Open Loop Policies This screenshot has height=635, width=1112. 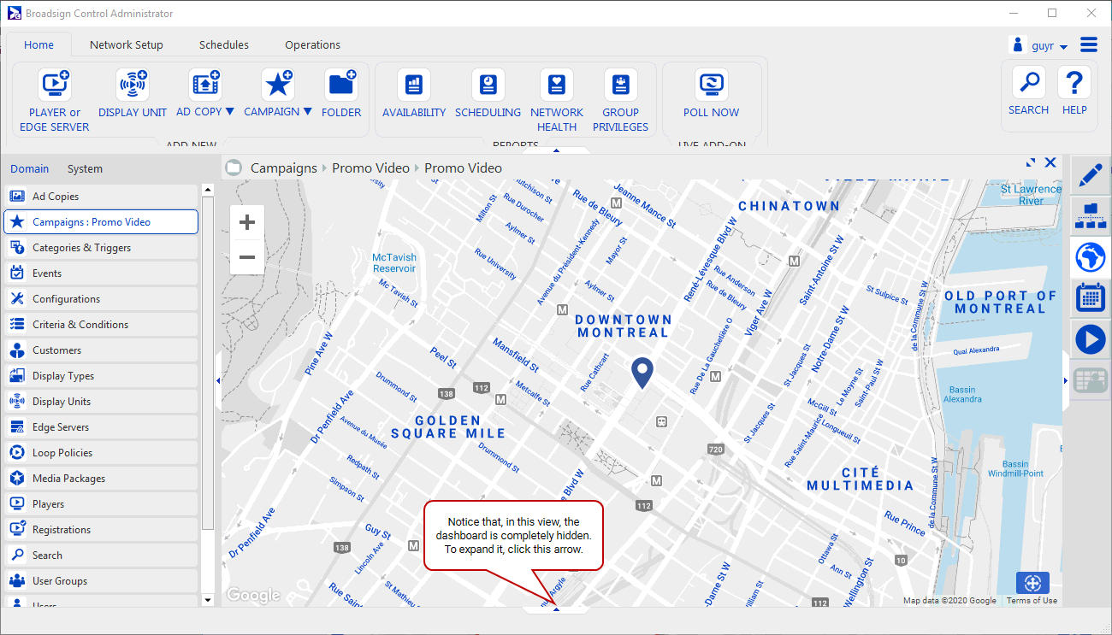coord(101,453)
